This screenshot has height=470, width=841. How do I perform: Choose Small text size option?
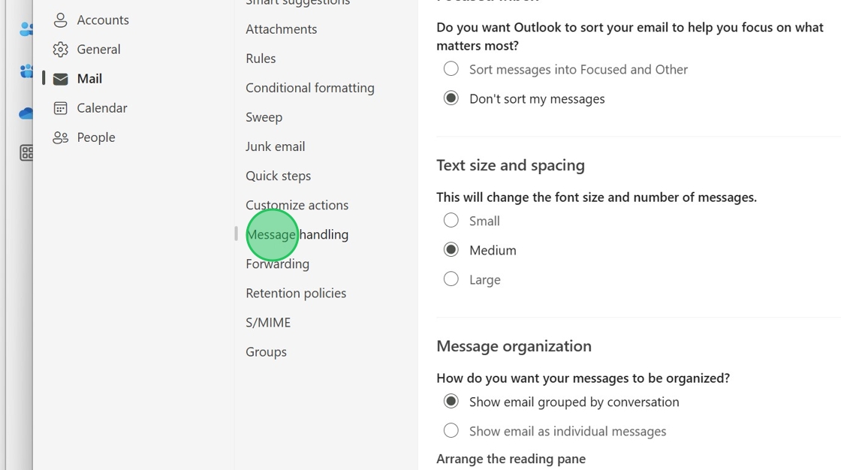point(451,221)
